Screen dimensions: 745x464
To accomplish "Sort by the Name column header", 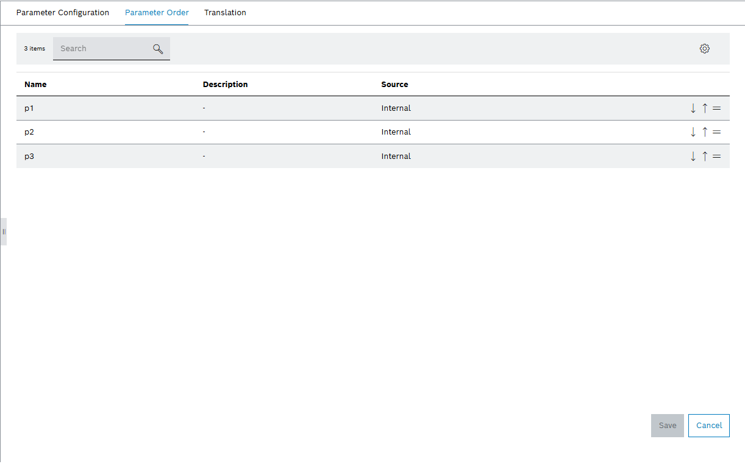I will (35, 84).
